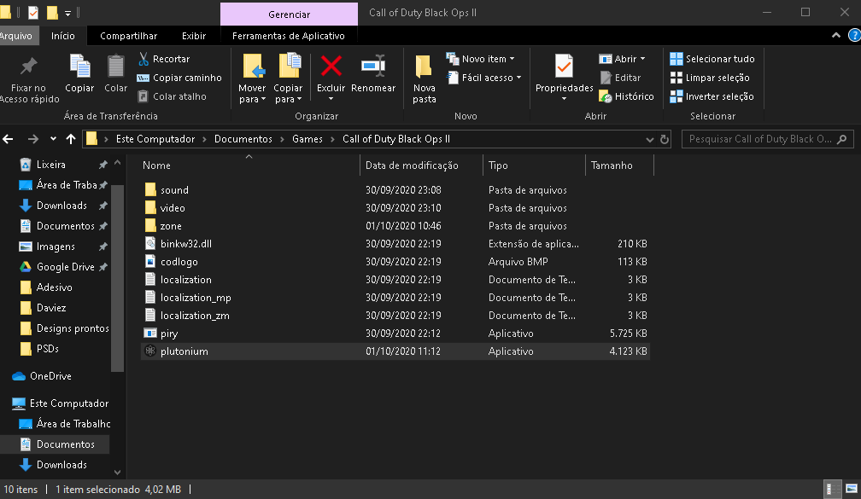Select the plutonium application
Viewport: 861px width, 499px height.
click(395, 351)
